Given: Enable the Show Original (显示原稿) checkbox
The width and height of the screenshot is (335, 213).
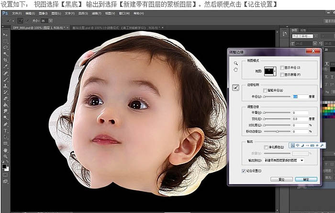Looking at the screenshot, I should 282,74.
